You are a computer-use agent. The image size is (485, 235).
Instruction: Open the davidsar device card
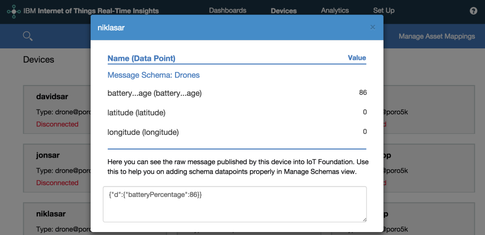click(57, 110)
